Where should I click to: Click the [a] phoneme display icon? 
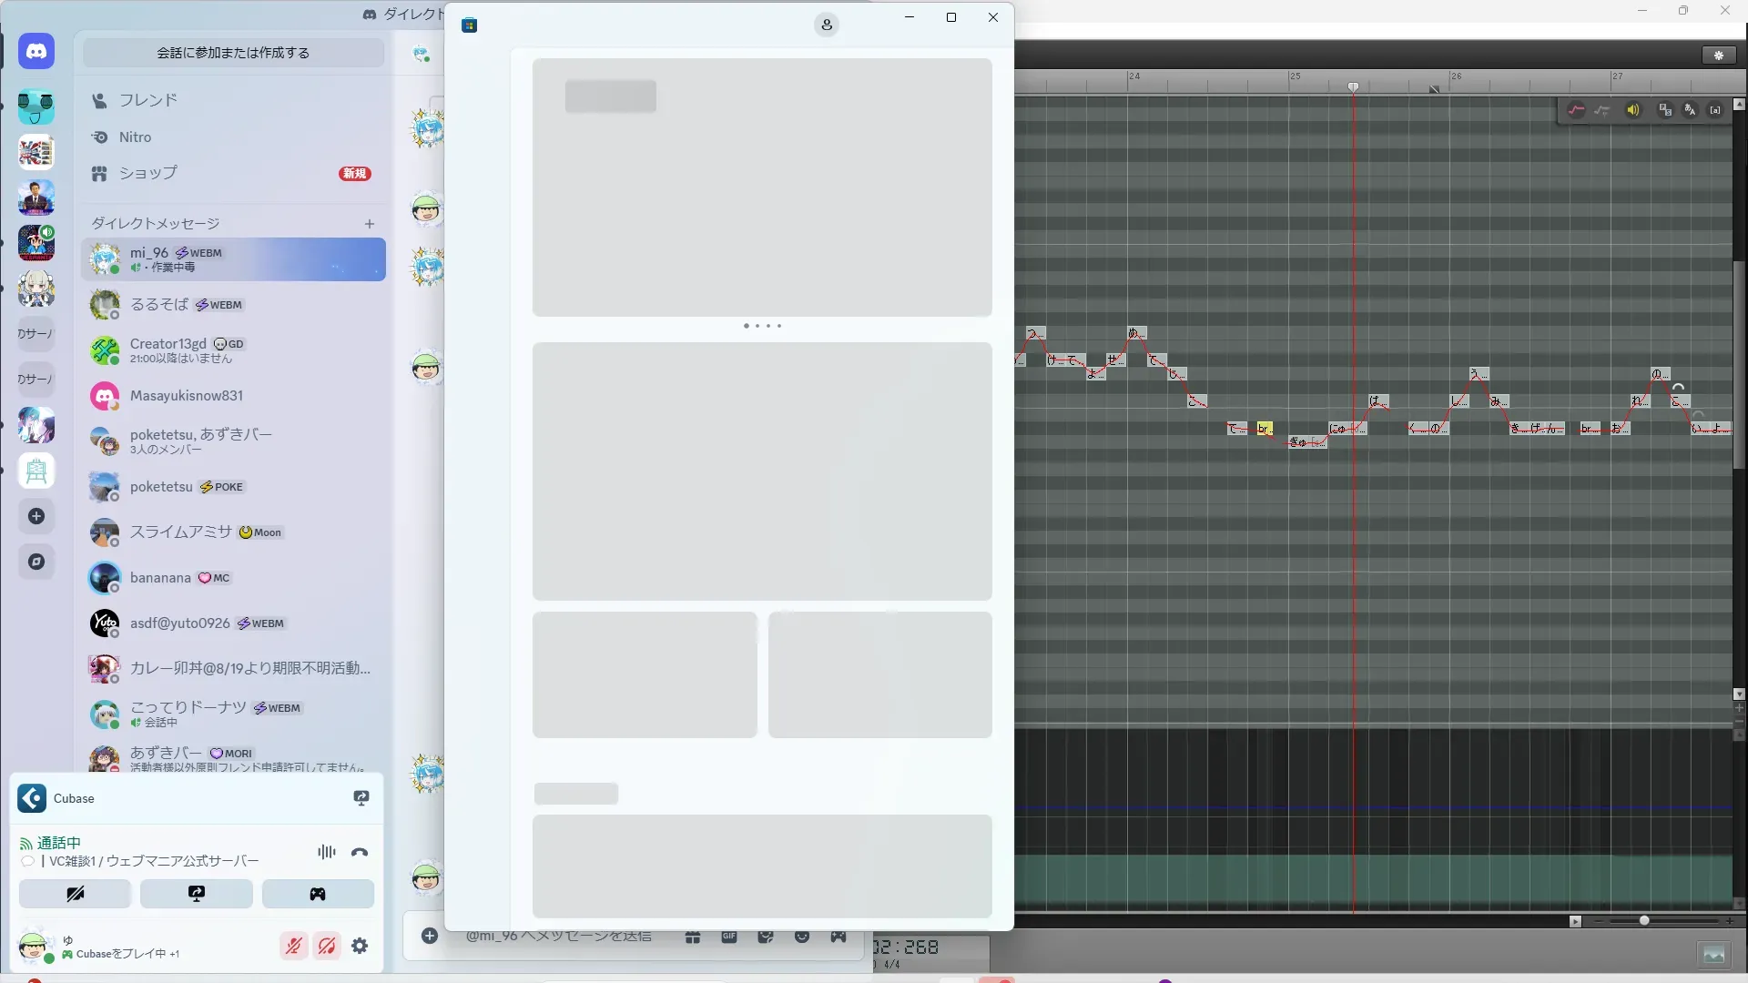(1715, 110)
